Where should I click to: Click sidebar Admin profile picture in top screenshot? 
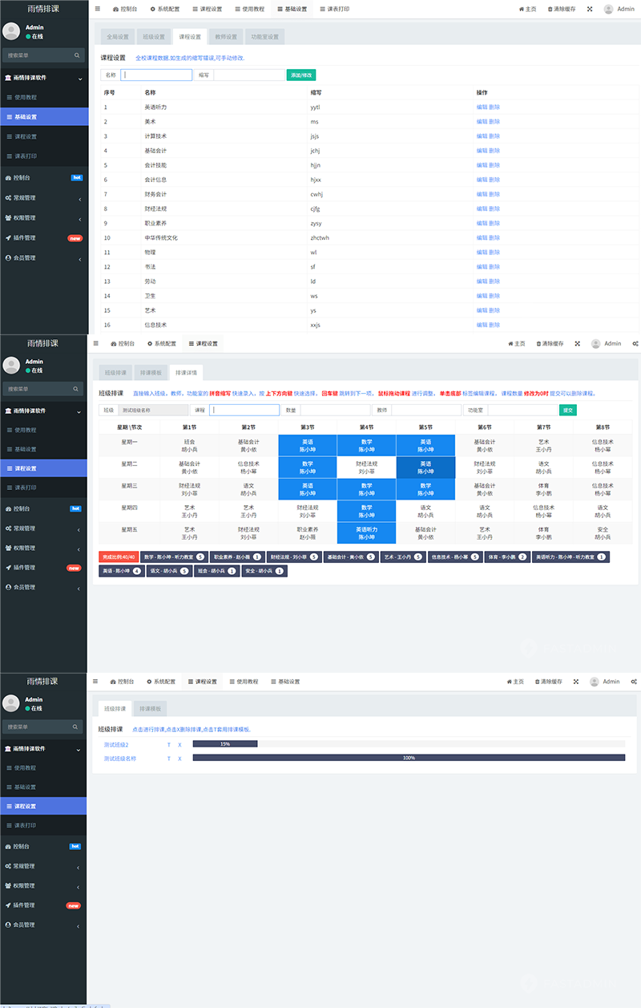tap(11, 31)
